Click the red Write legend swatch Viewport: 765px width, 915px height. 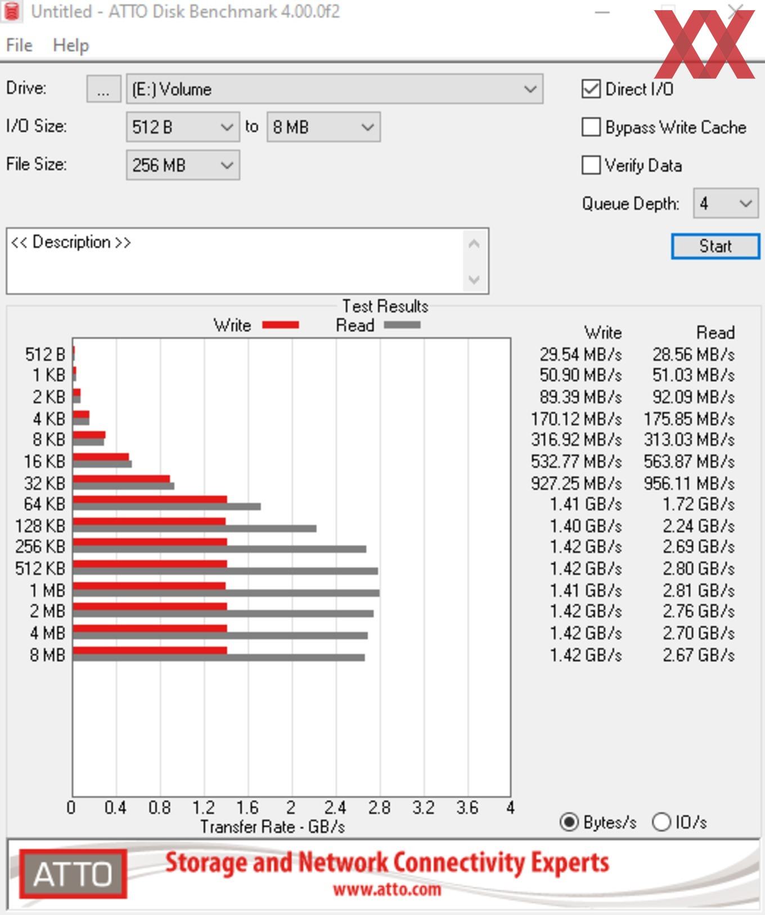click(281, 325)
